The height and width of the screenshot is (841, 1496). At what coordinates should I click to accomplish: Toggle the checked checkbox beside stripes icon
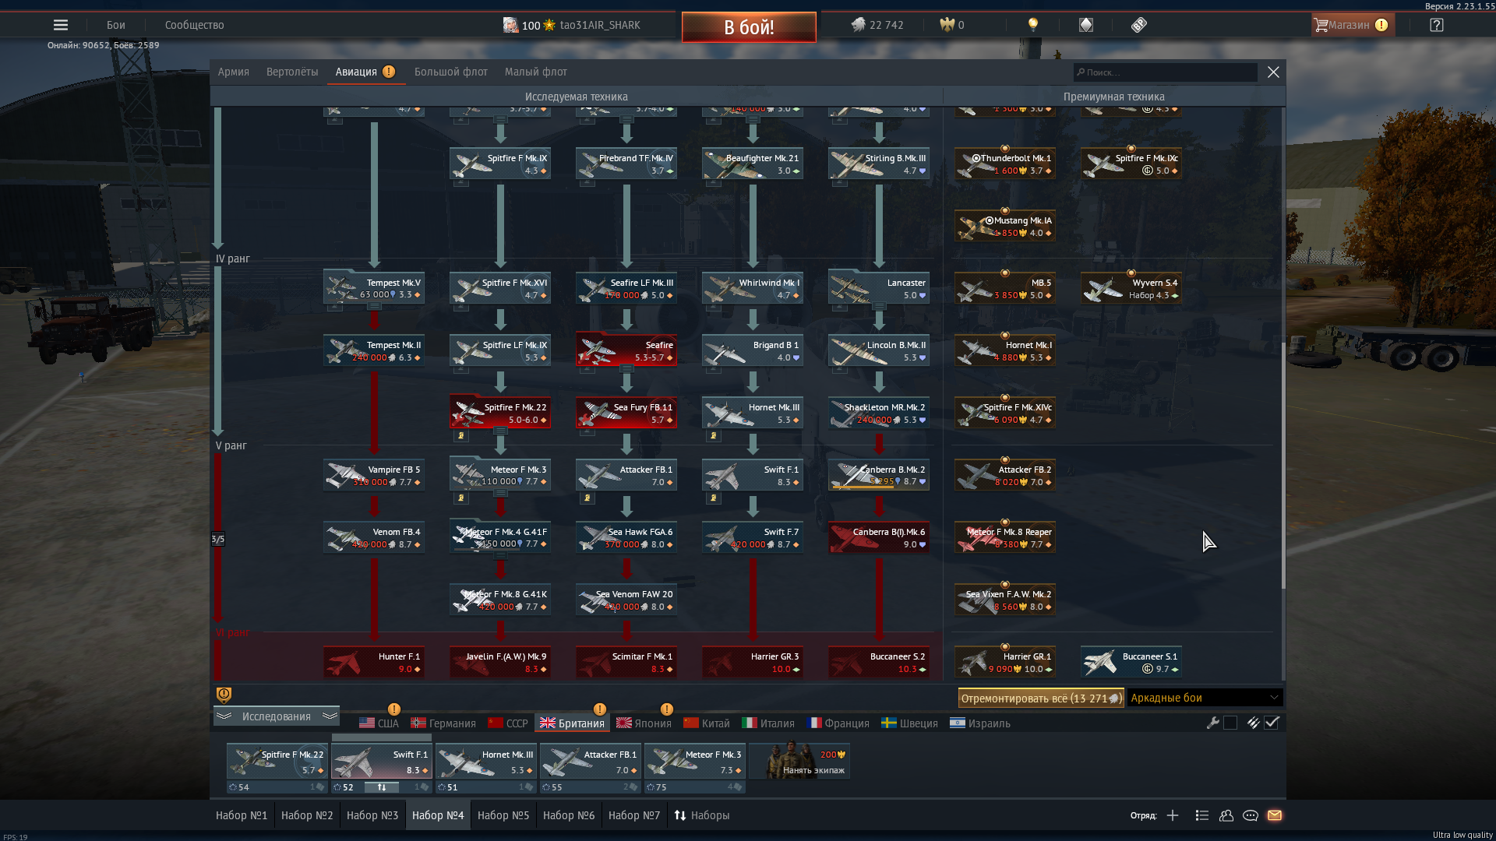coord(1272,723)
